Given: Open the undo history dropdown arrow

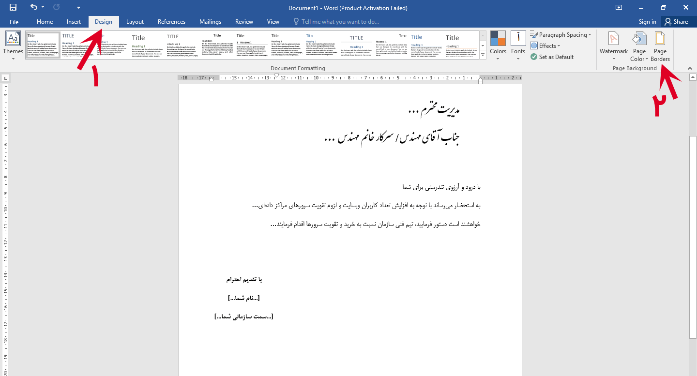Looking at the screenshot, I should 43,7.
